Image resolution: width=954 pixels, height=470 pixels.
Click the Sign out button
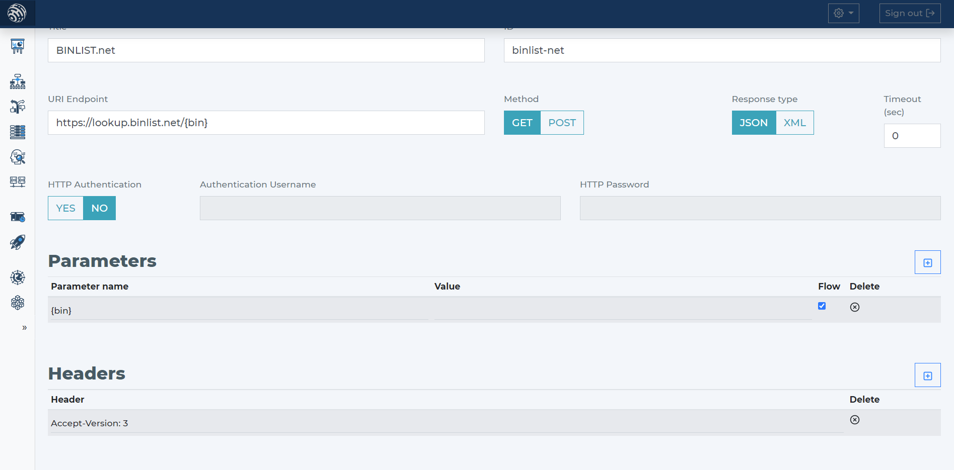pos(910,14)
